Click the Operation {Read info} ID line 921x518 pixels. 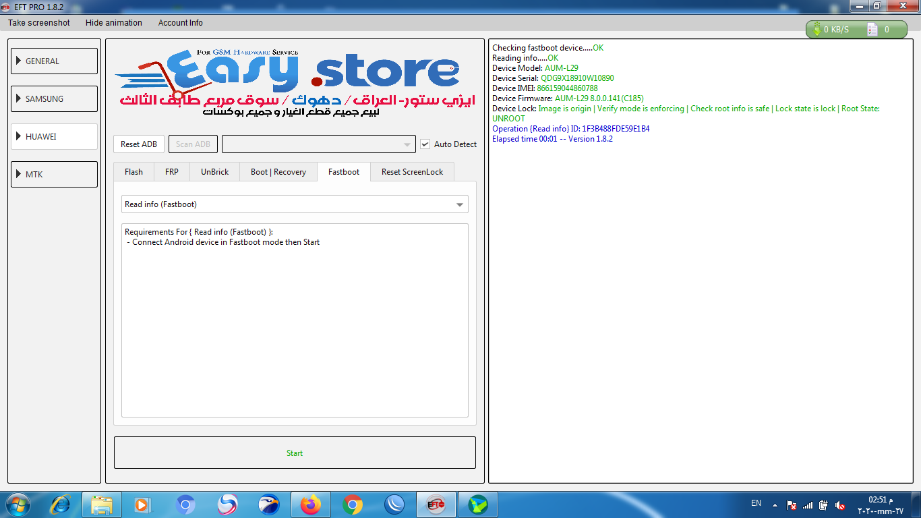[571, 129]
